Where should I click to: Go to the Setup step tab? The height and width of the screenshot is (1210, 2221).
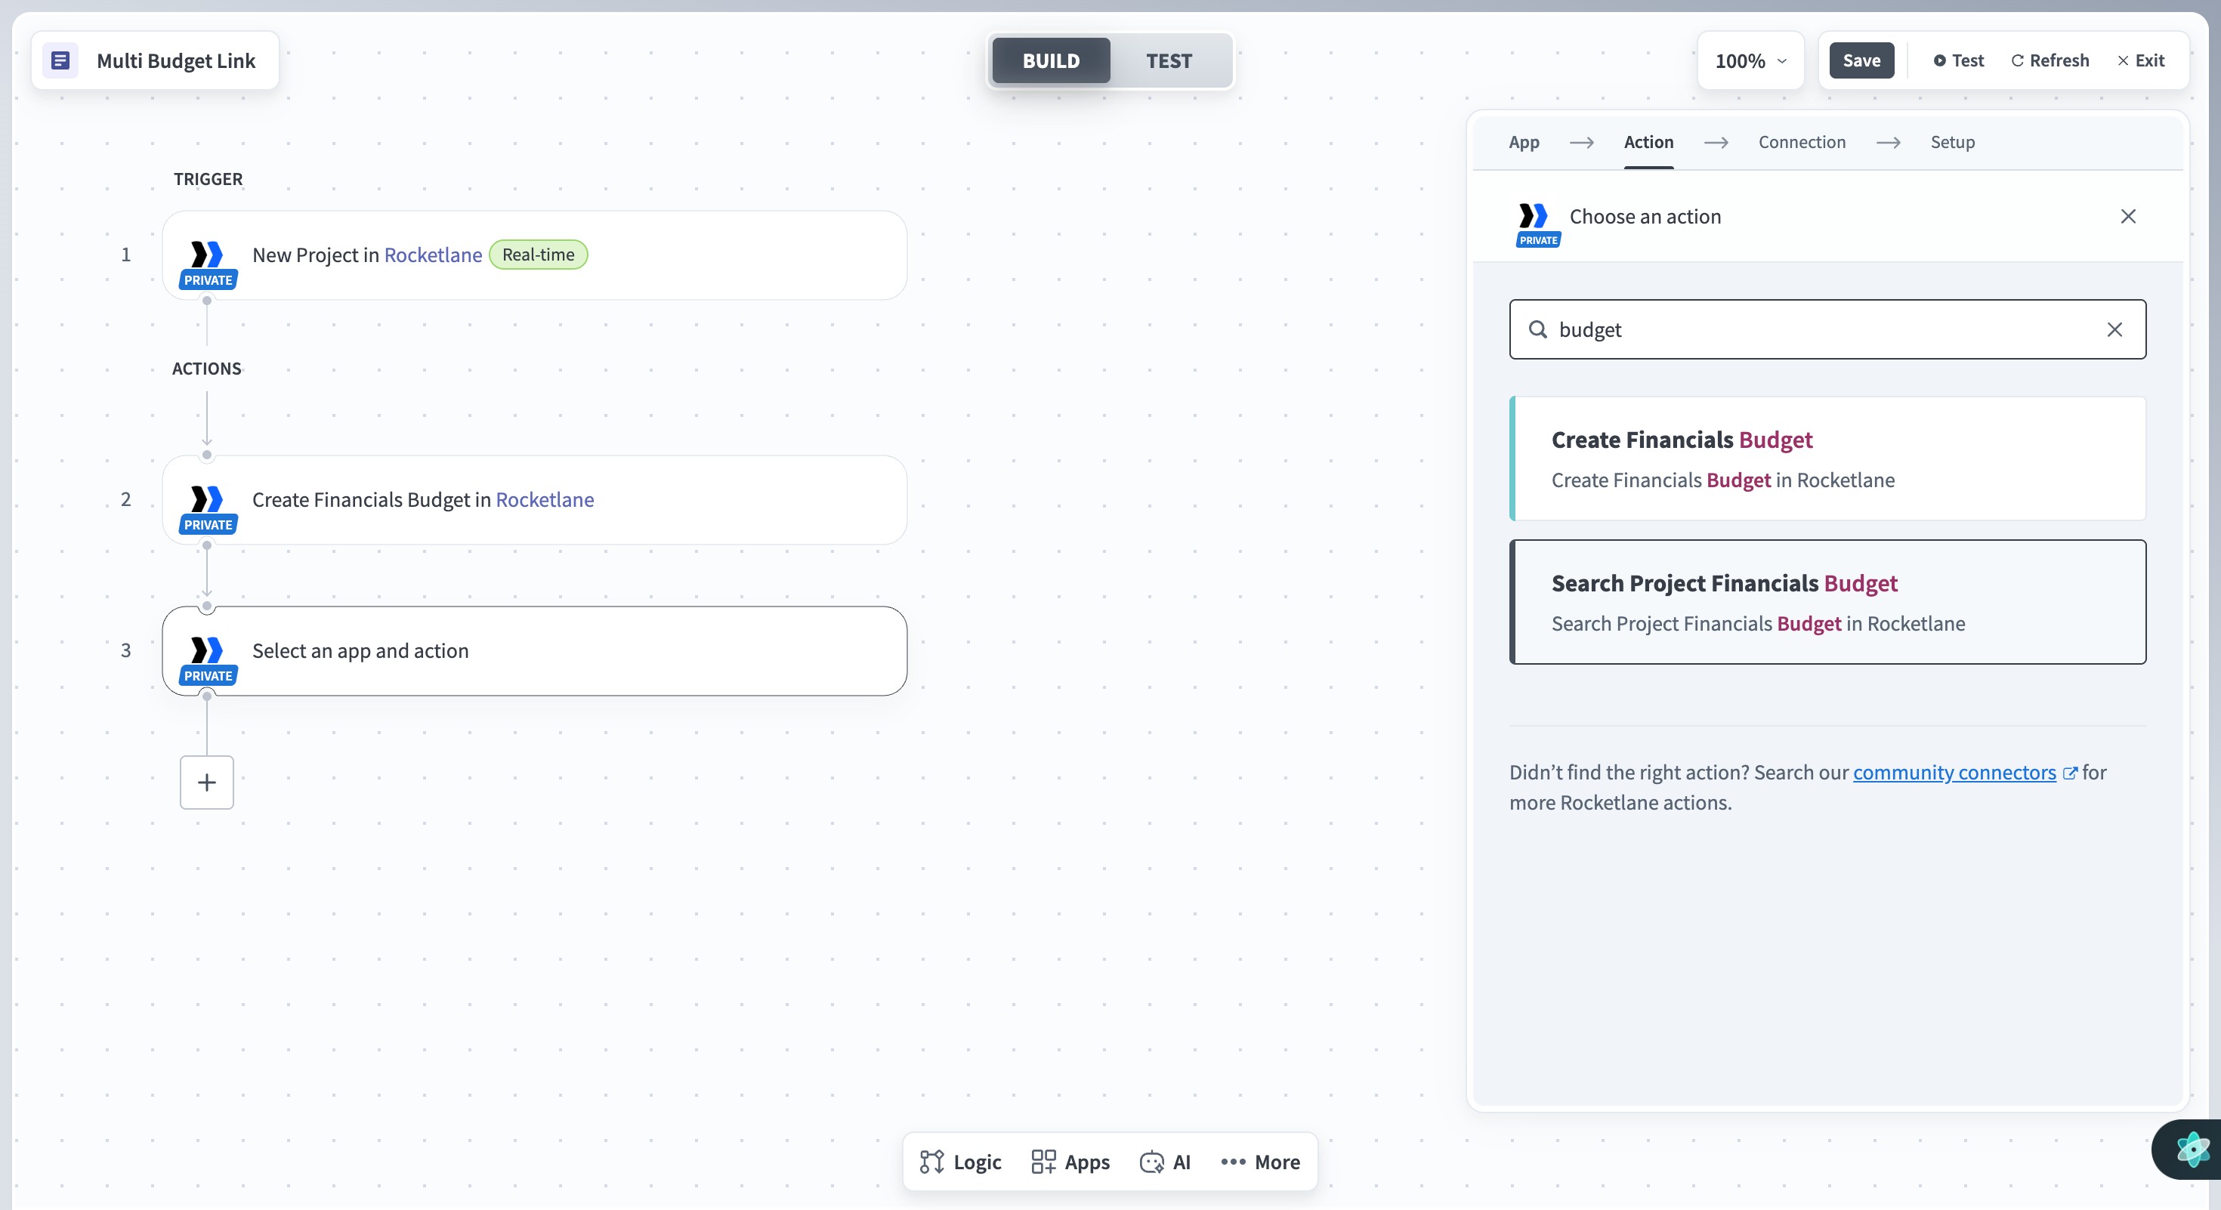click(x=1952, y=142)
